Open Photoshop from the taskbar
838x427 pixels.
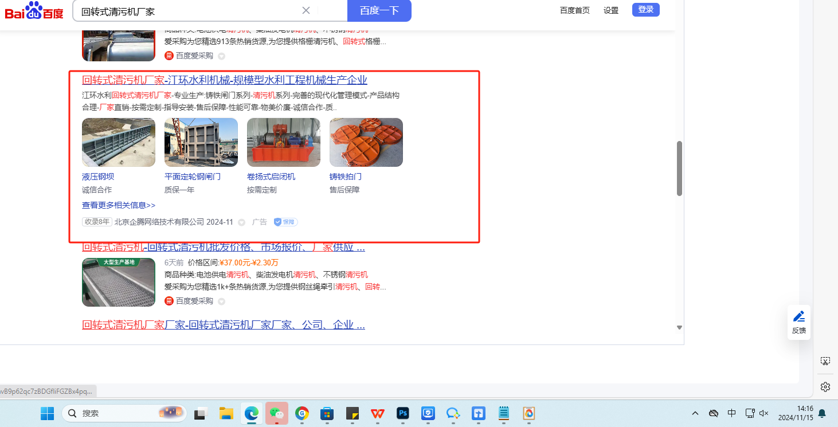click(x=403, y=413)
